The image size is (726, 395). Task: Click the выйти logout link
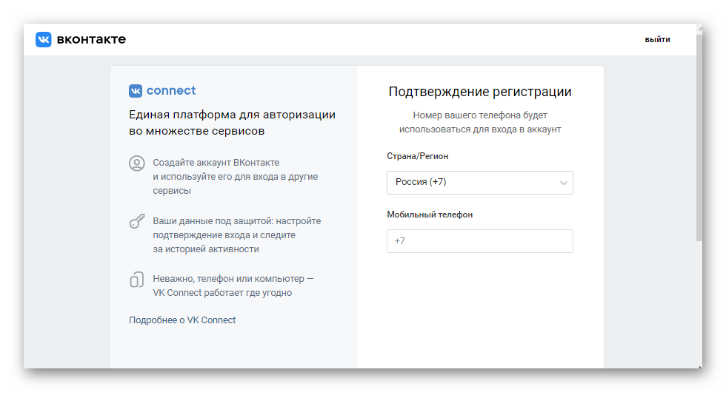[658, 40]
